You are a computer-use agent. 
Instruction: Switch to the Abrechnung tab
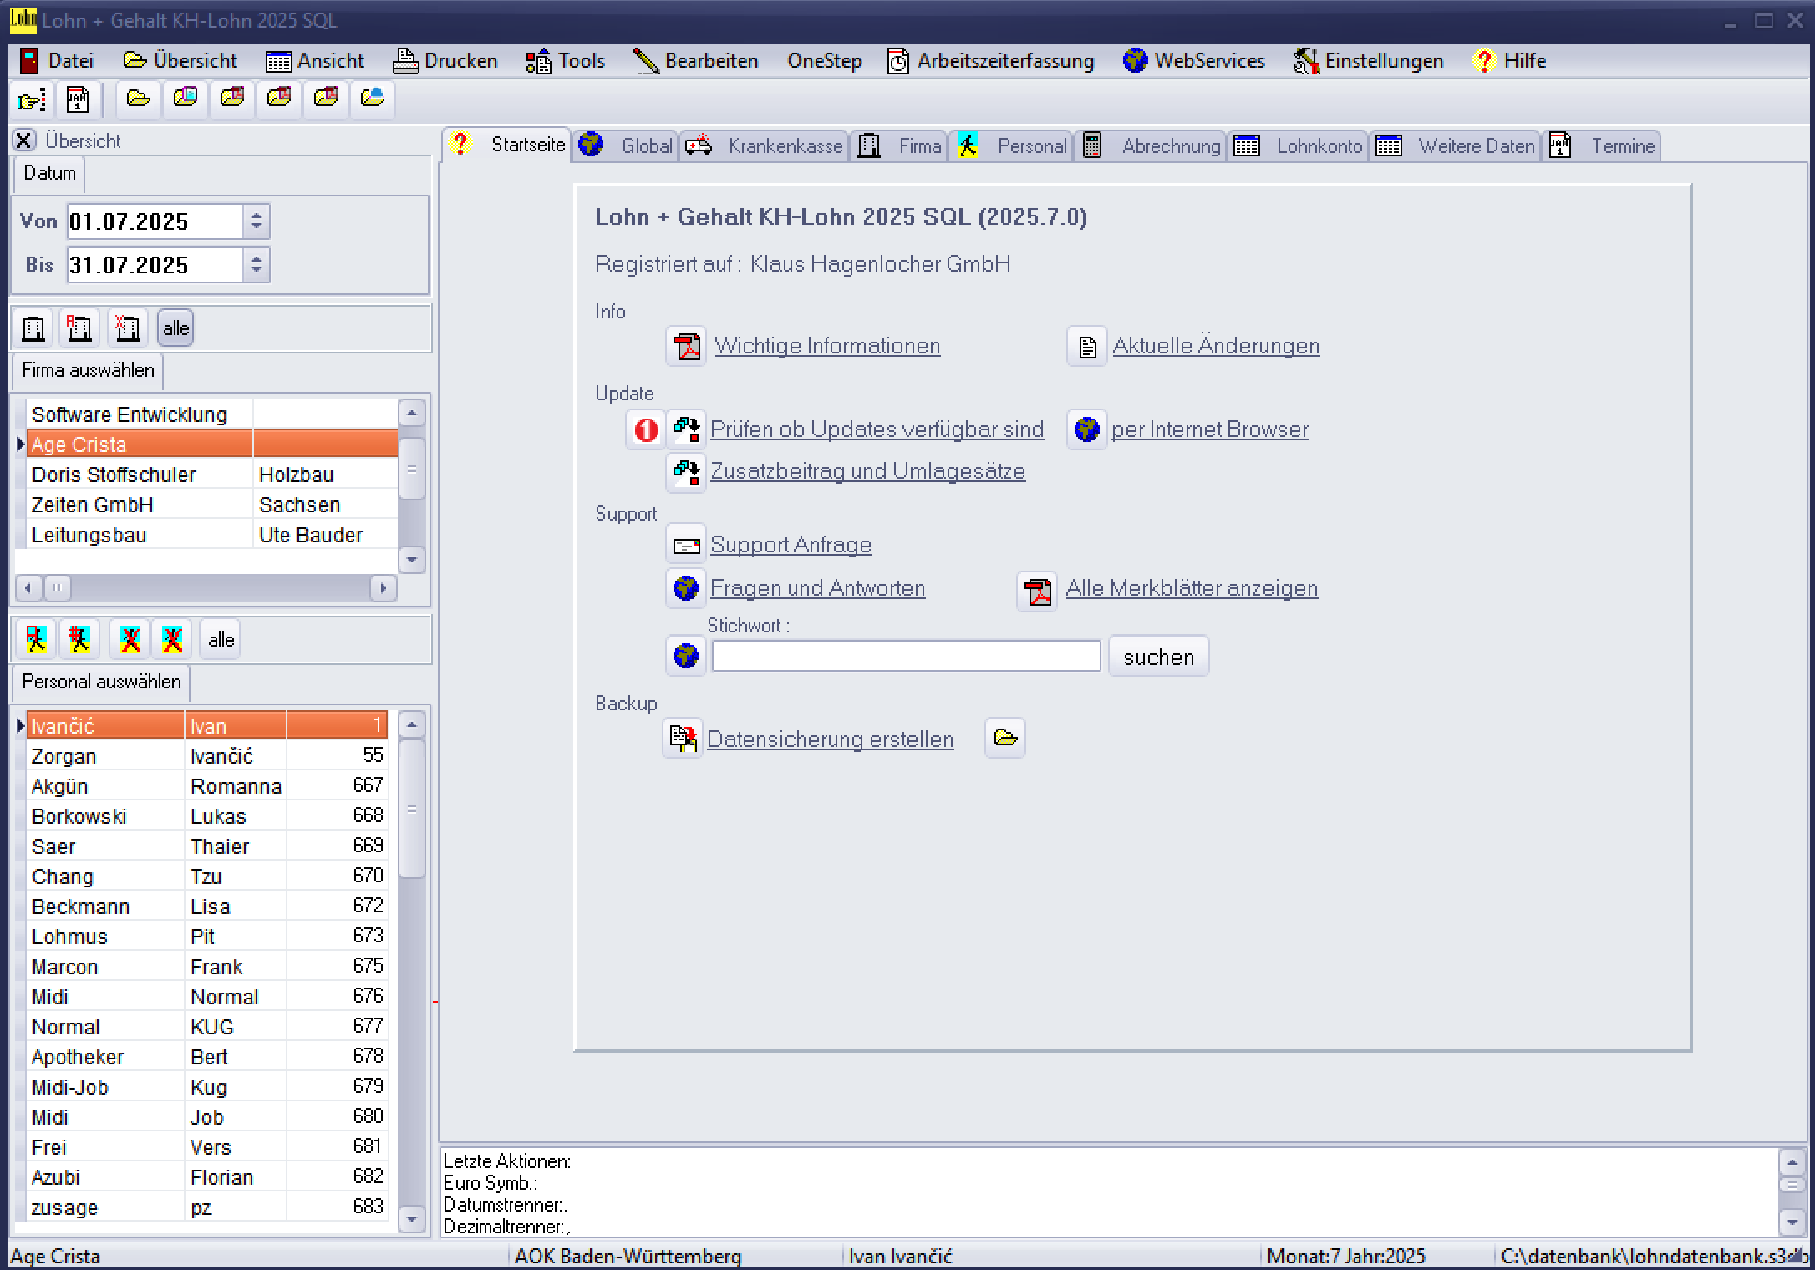pyautogui.click(x=1151, y=146)
